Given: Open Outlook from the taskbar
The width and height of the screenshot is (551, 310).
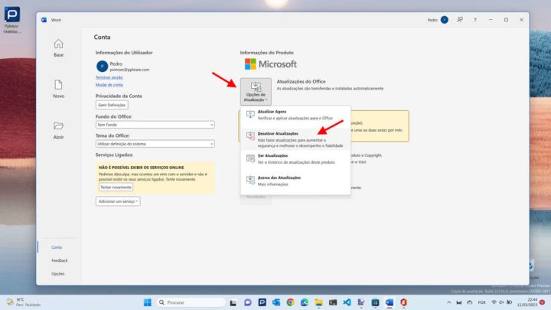Looking at the screenshot, I should click(276, 302).
